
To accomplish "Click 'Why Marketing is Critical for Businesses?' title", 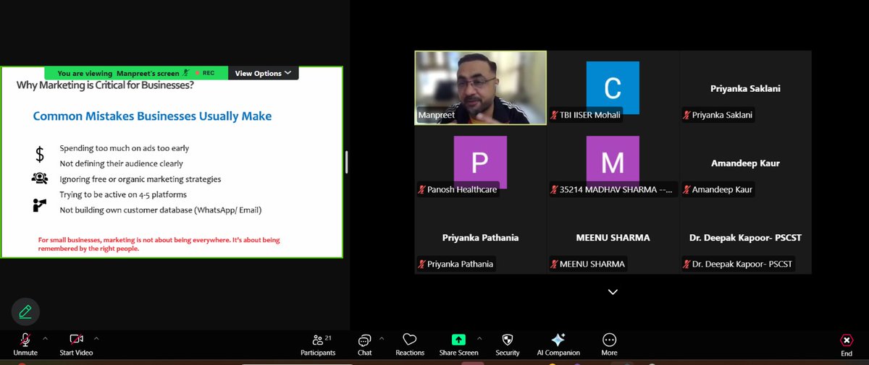I will pyautogui.click(x=105, y=86).
